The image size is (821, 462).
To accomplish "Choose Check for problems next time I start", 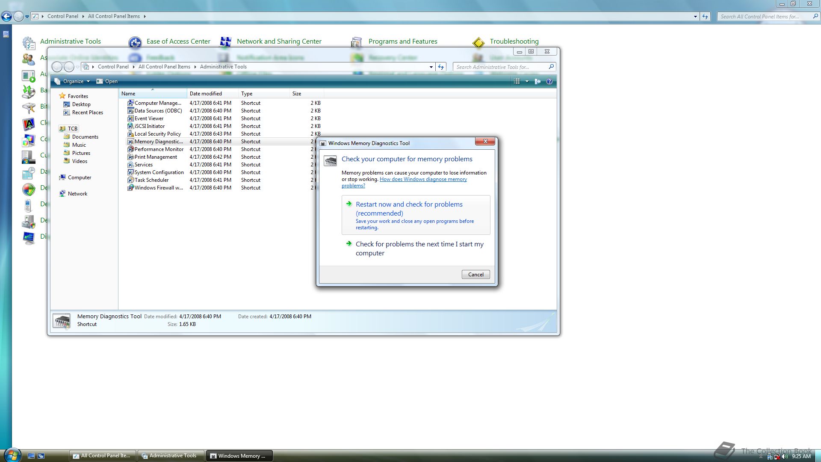I will point(416,249).
